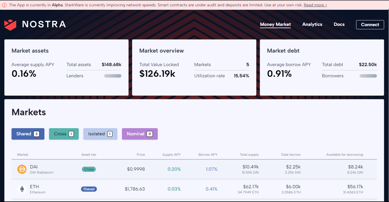This screenshot has height=202, width=389.
Task: Click the average supply APY 0.16% value
Action: [24, 74]
